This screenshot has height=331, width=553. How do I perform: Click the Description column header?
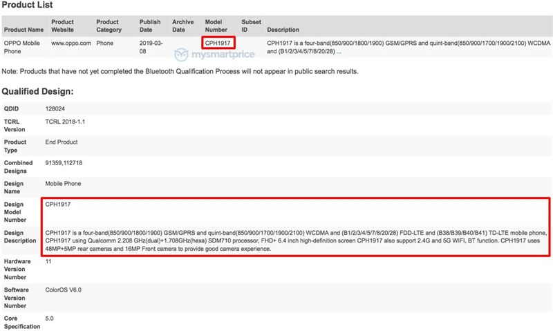coord(283,30)
